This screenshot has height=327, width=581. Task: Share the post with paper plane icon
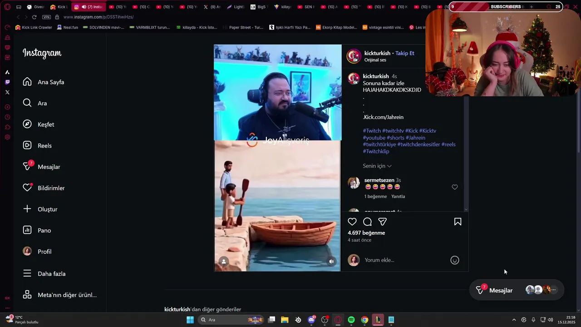tap(383, 222)
